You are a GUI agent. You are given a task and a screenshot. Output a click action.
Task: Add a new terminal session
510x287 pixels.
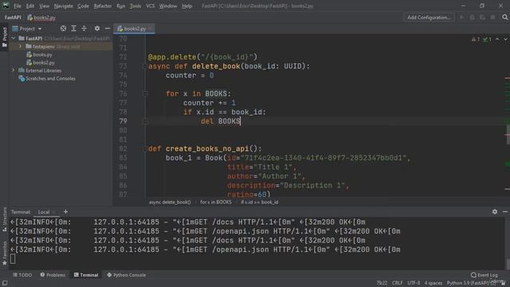point(65,212)
